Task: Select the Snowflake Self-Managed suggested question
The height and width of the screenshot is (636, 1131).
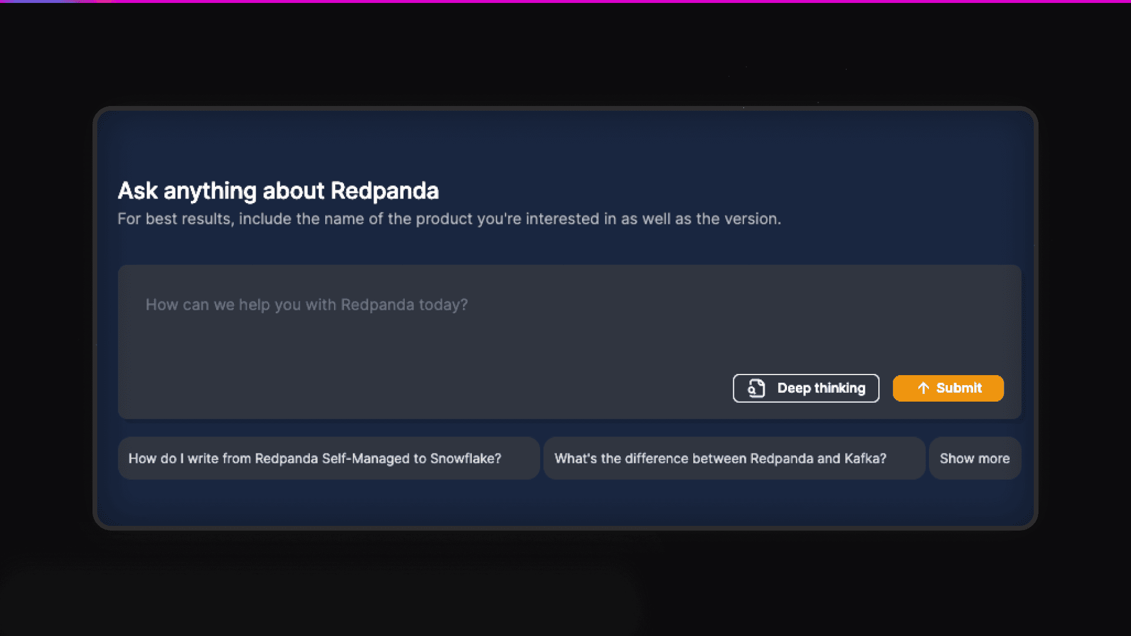Action: pos(328,458)
